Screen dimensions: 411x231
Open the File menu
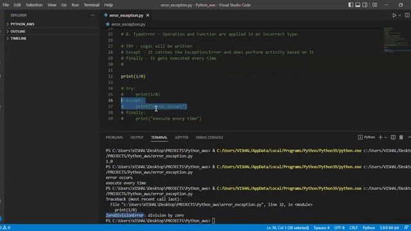coord(6,5)
